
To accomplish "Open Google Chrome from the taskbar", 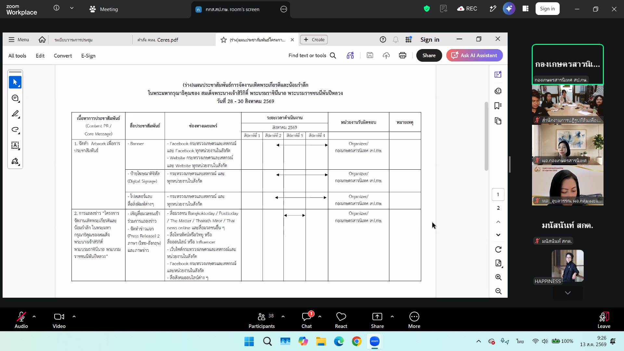I will click(x=357, y=341).
